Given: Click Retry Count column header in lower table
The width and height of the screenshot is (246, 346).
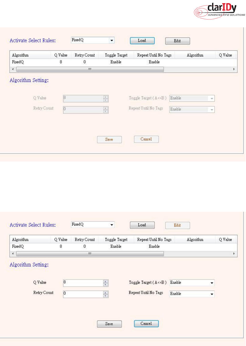Looking at the screenshot, I should coord(85,240).
